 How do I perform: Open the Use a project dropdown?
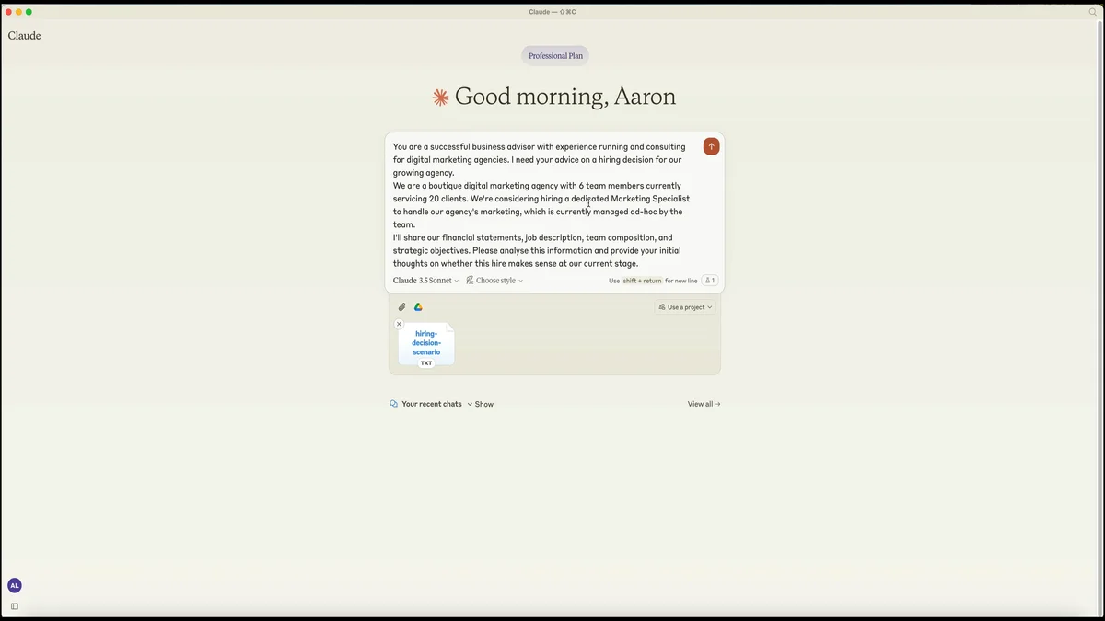(685, 307)
